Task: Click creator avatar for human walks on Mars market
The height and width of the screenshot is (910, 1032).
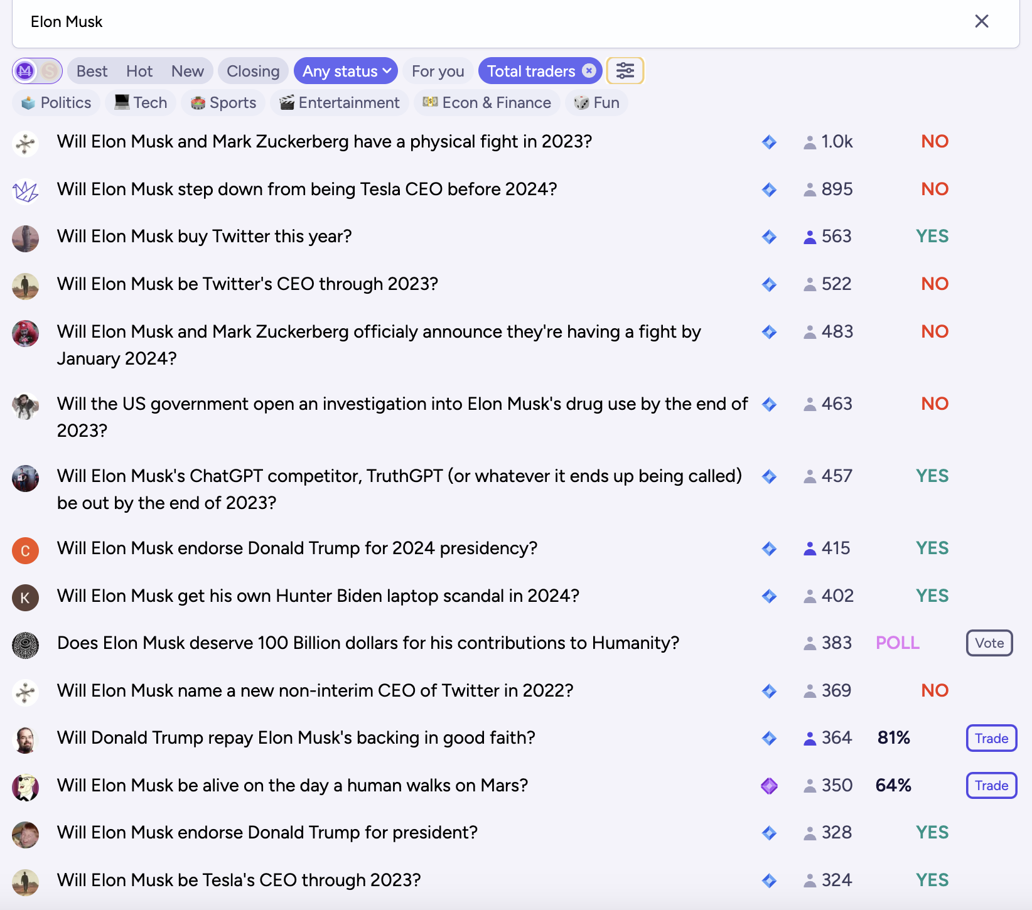Action: [x=26, y=788]
